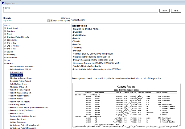Select Deceased Patient Report
The image size is (185, 129).
(x=20, y=81)
